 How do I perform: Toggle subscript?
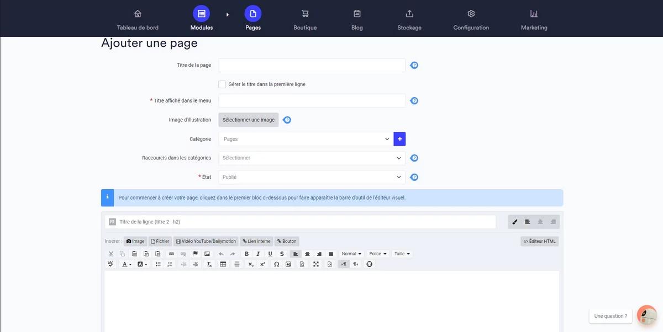[251, 264]
